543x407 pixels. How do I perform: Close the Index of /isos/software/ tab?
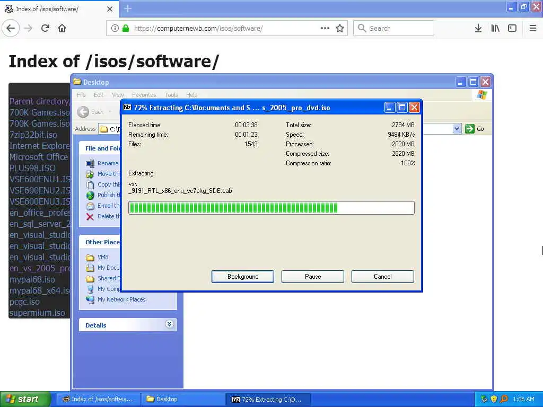[x=109, y=9]
